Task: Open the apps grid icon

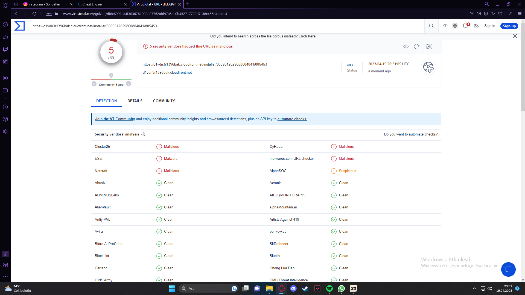Action: click(455, 26)
